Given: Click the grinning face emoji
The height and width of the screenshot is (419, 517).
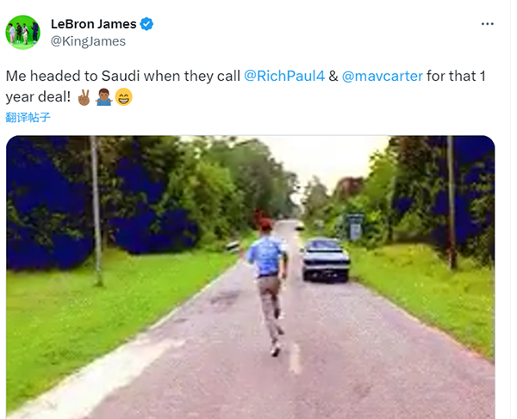Looking at the screenshot, I should click(123, 97).
